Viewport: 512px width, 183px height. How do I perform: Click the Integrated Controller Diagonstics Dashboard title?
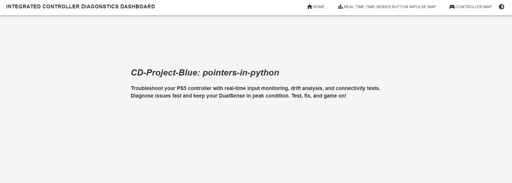(x=81, y=6)
